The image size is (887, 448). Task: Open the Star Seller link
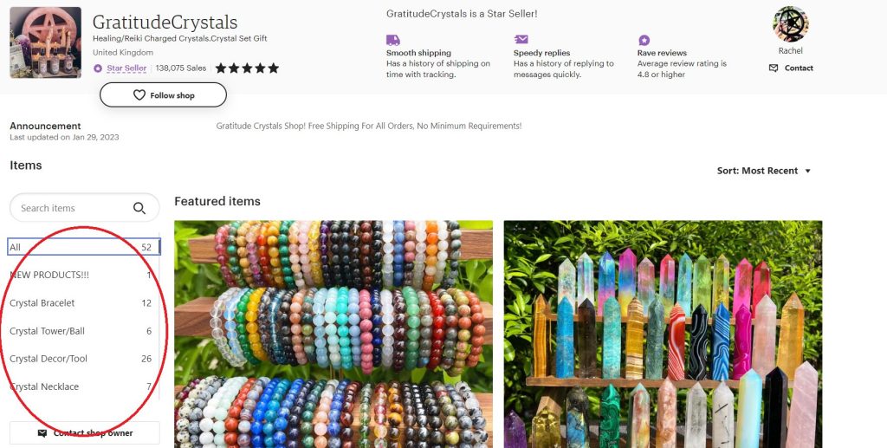pyautogui.click(x=126, y=68)
